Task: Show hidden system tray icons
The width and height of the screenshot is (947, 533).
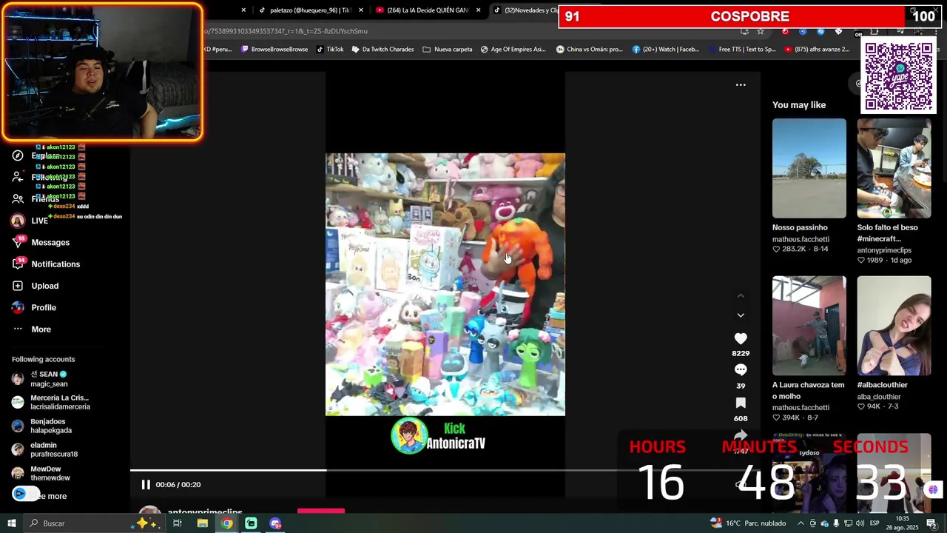Action: point(801,523)
